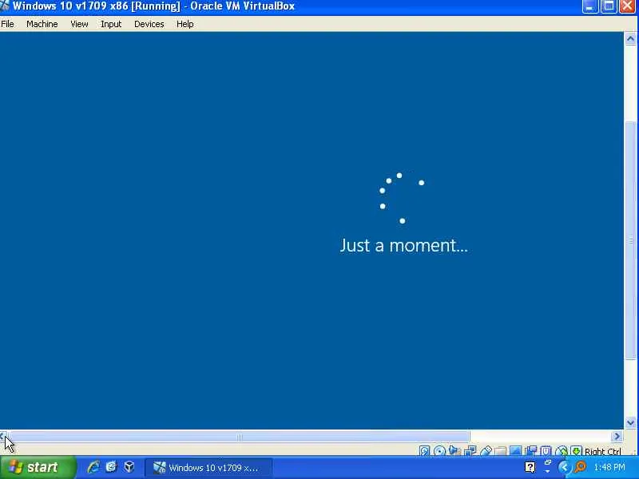The width and height of the screenshot is (639, 479).
Task: Open the Help menu
Action: [x=185, y=24]
